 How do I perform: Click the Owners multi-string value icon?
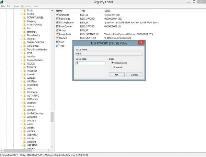57,38
